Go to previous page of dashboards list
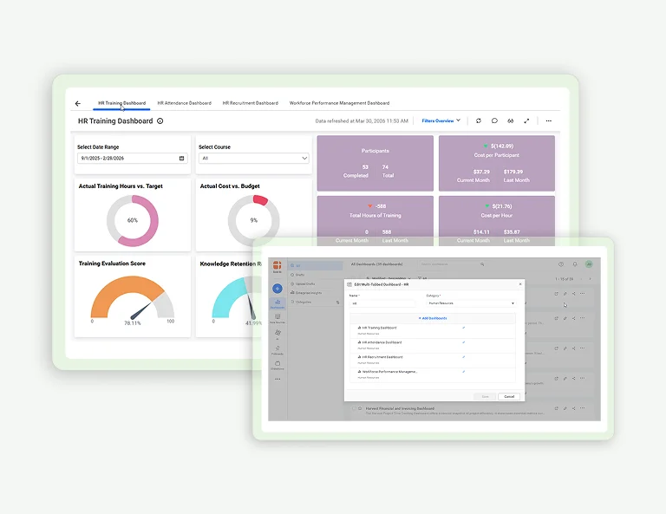This screenshot has width=666, height=514. pyautogui.click(x=582, y=279)
